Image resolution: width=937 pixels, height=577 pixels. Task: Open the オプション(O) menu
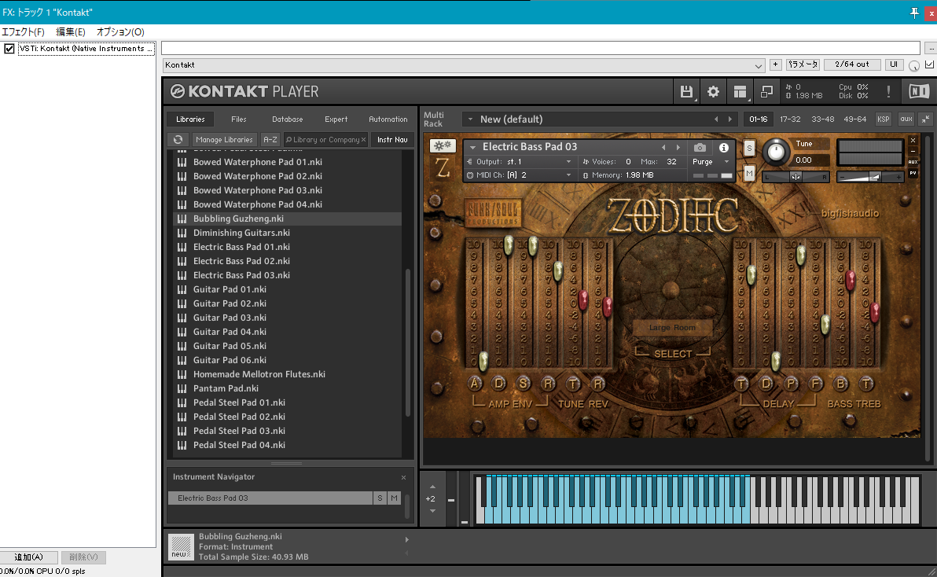pos(120,32)
